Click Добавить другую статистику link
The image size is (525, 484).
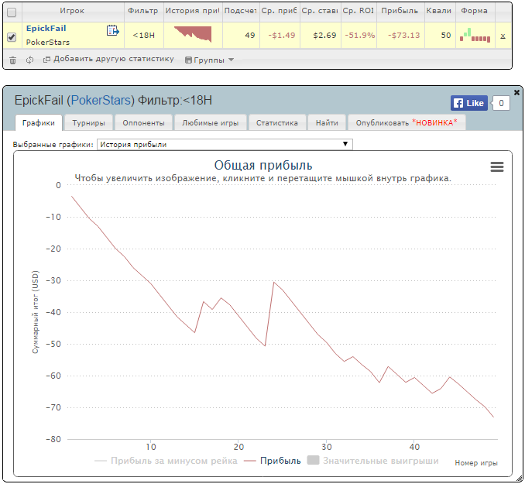point(108,59)
